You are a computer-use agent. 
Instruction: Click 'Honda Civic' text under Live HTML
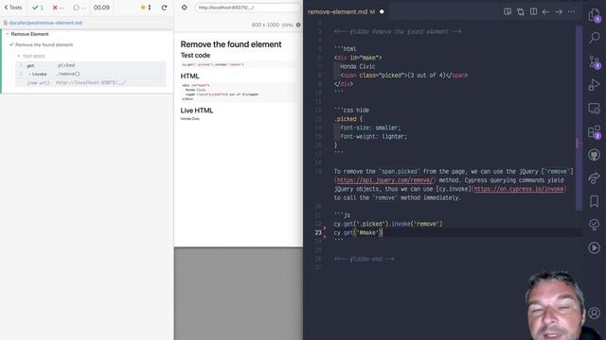190,119
